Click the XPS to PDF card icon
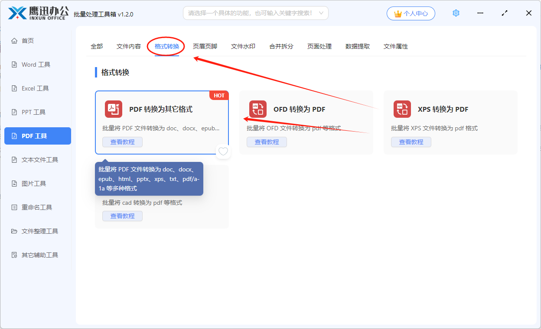This screenshot has height=329, width=541. click(402, 109)
